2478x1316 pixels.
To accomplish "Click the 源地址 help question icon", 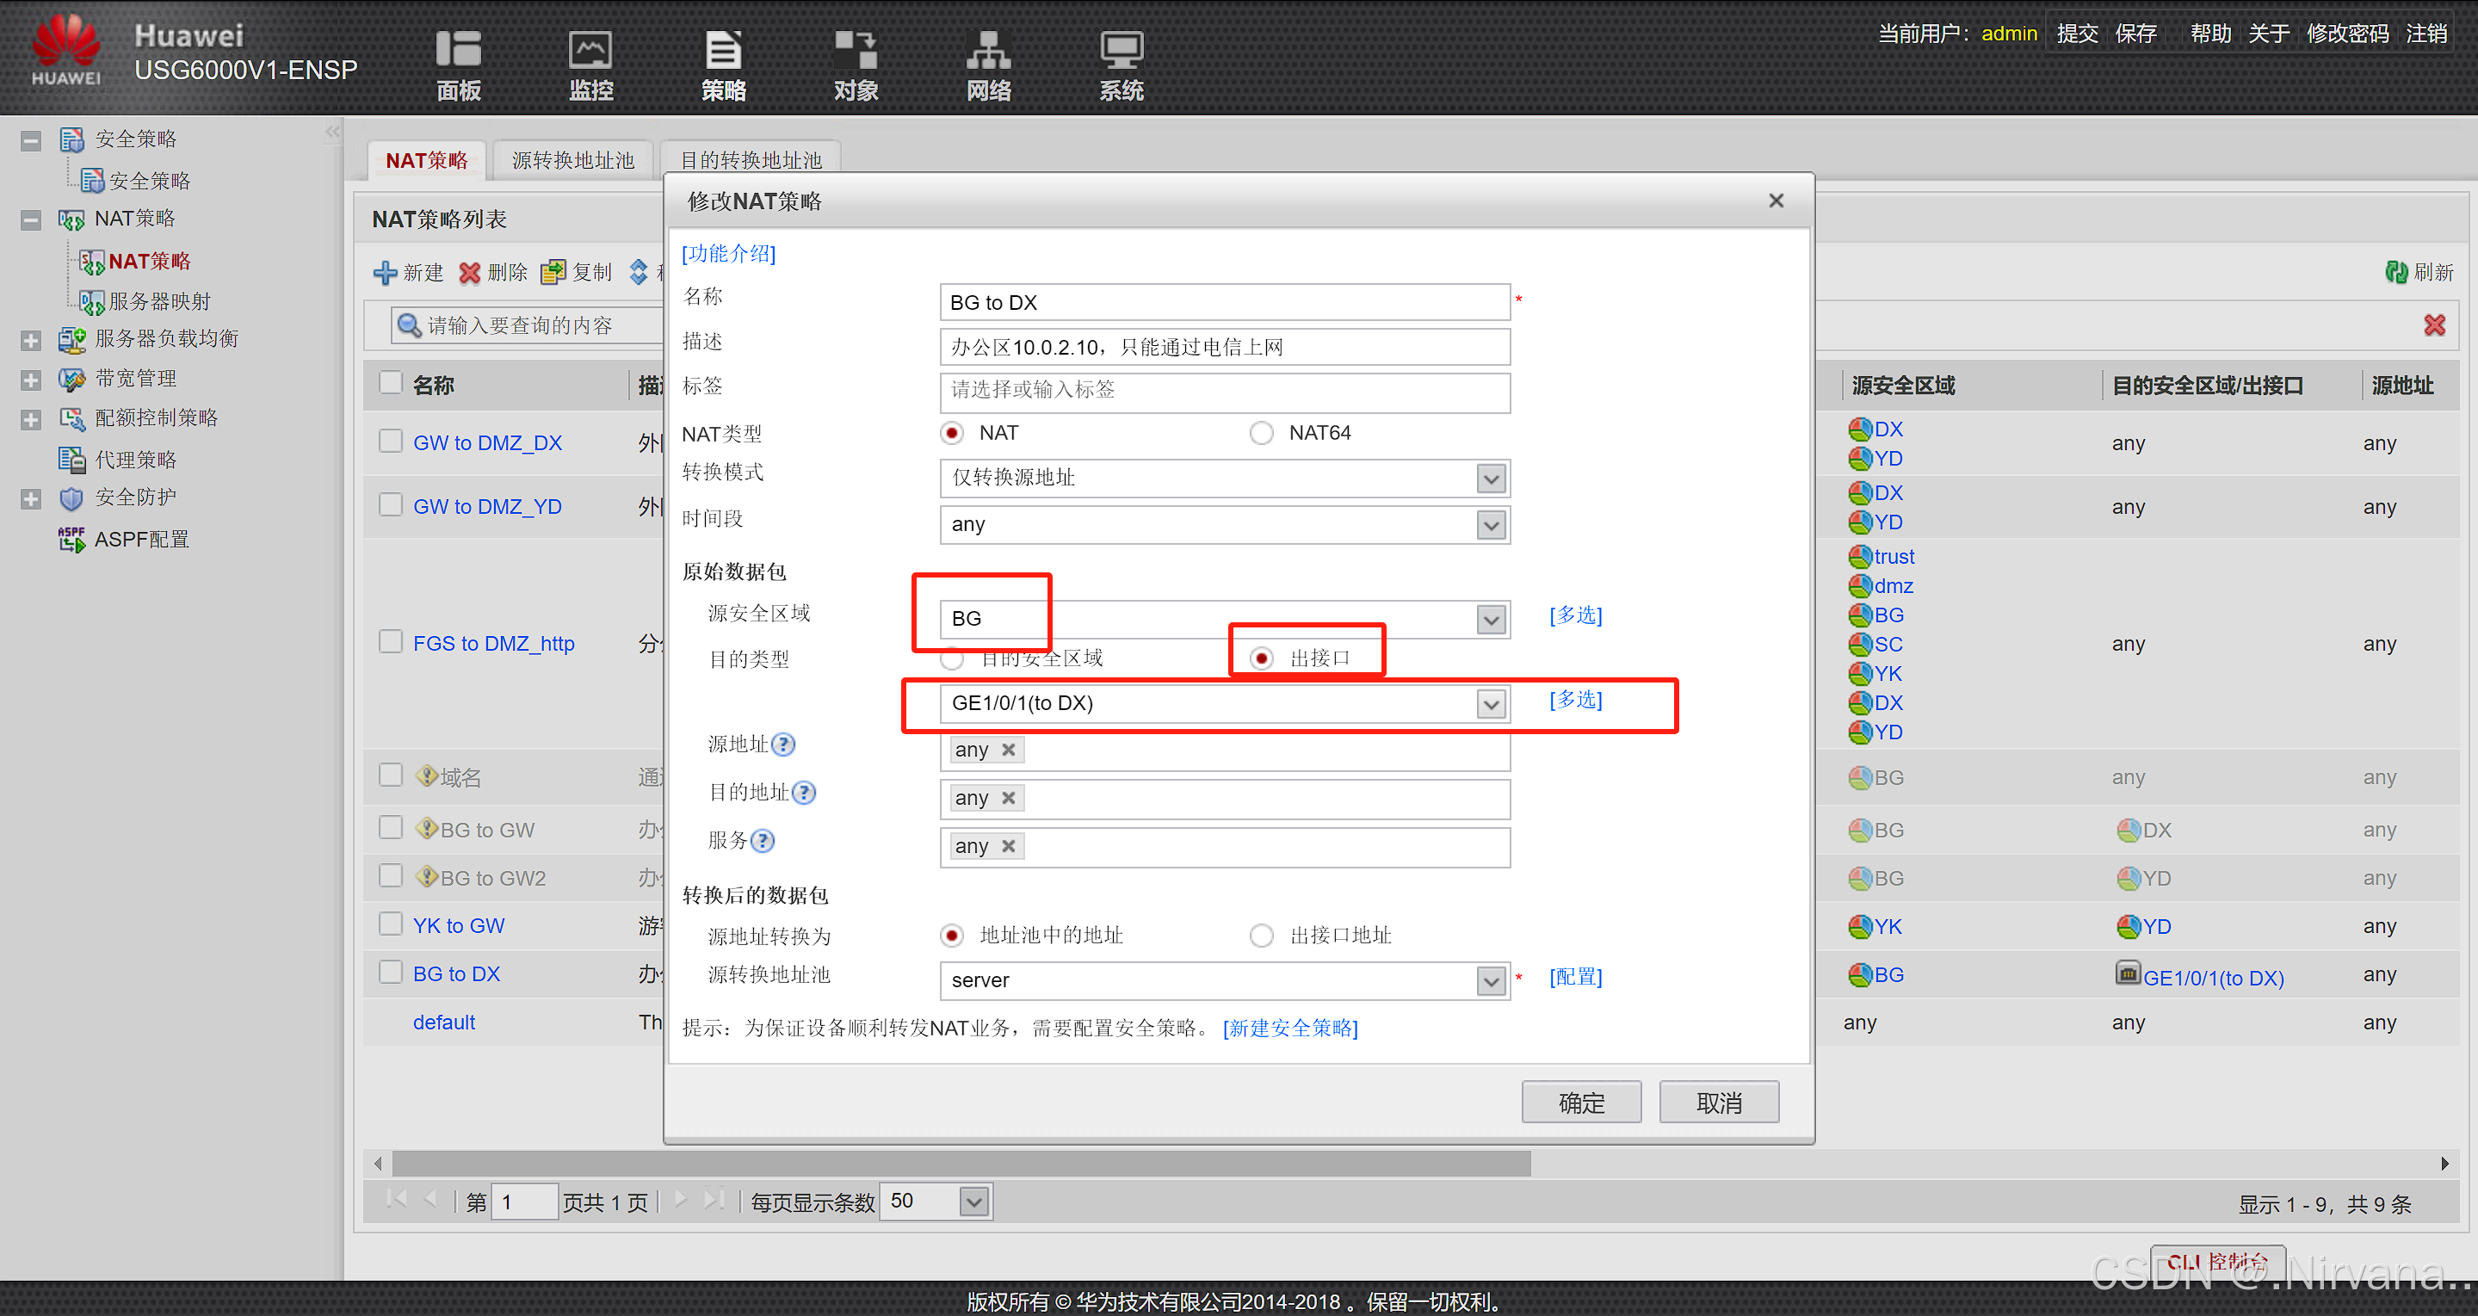I will (x=784, y=744).
